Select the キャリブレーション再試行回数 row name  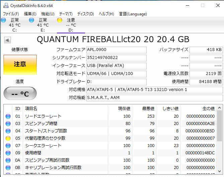(x=53, y=168)
